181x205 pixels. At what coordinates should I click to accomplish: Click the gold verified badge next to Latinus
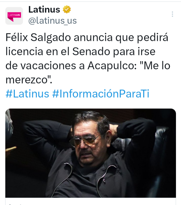[67, 9]
